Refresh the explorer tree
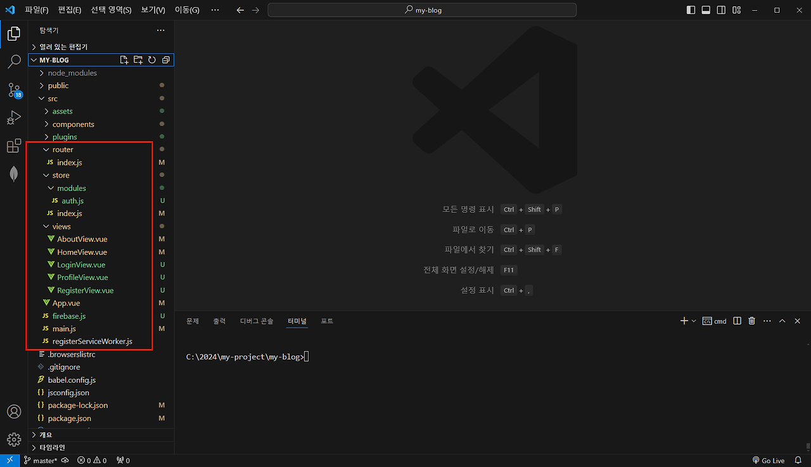Image resolution: width=811 pixels, height=467 pixels. point(152,60)
